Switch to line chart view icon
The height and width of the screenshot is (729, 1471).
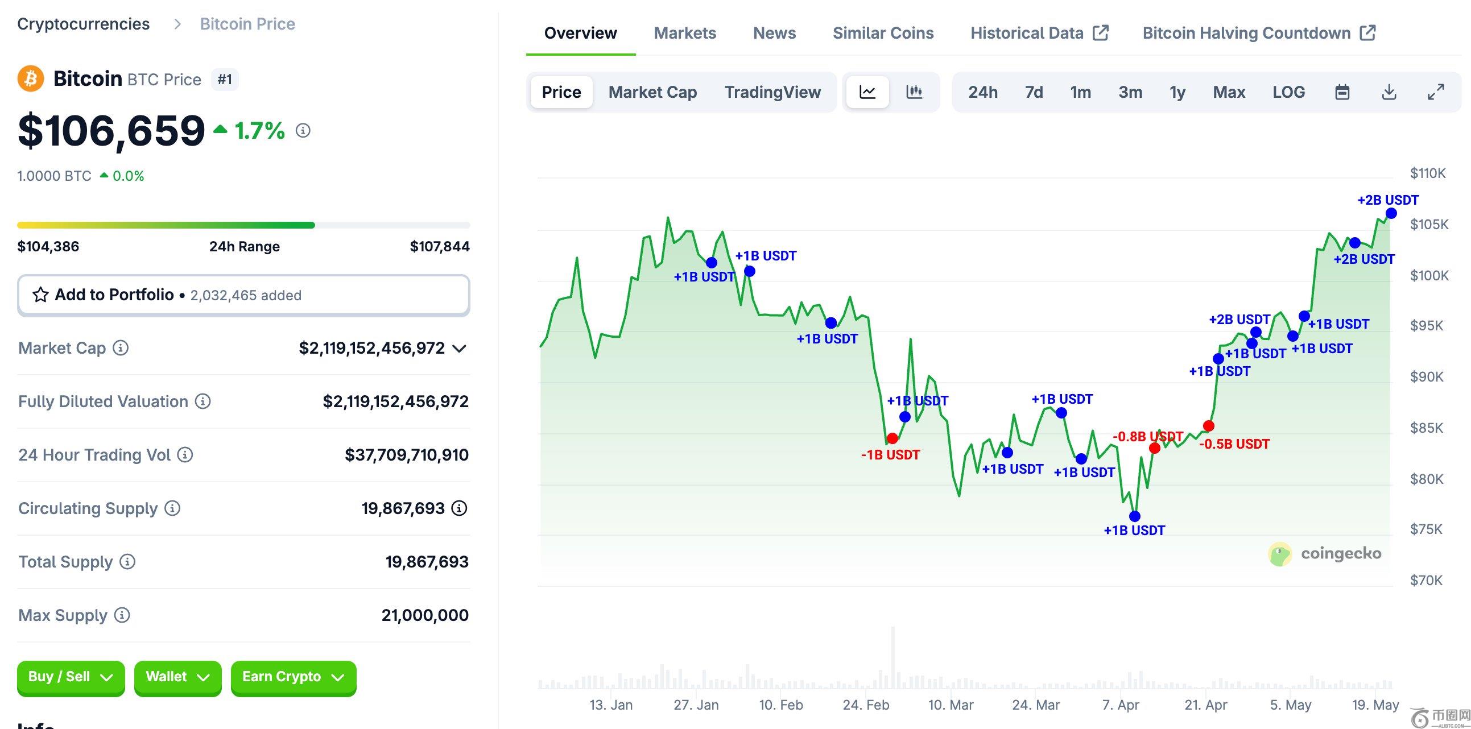[867, 92]
